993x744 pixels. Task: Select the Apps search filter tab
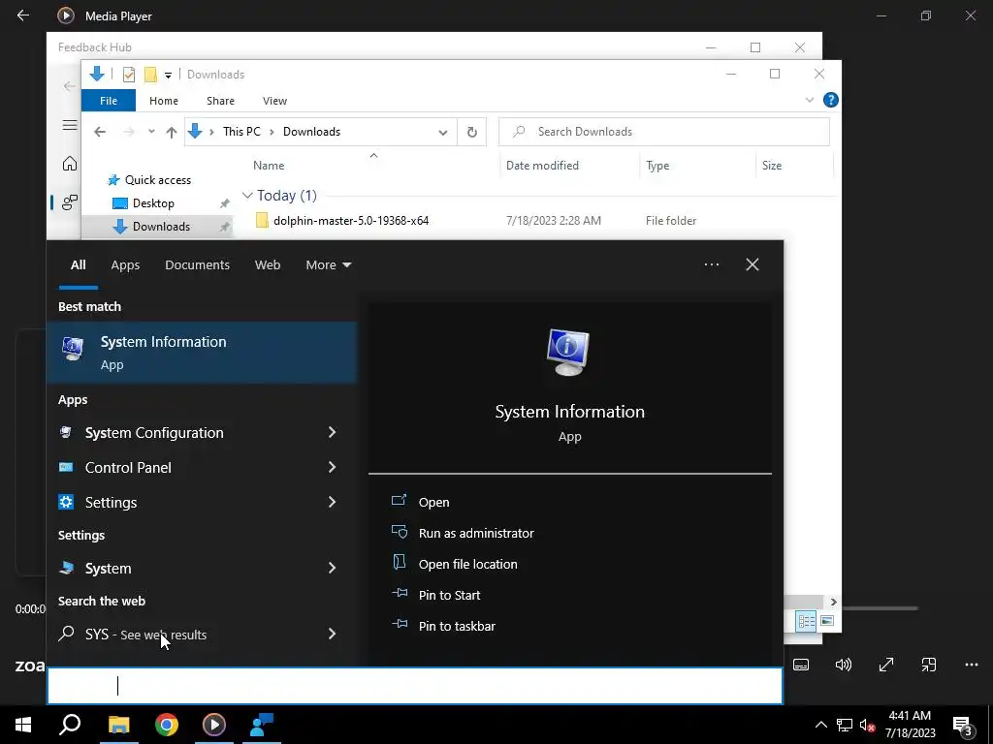point(125,264)
